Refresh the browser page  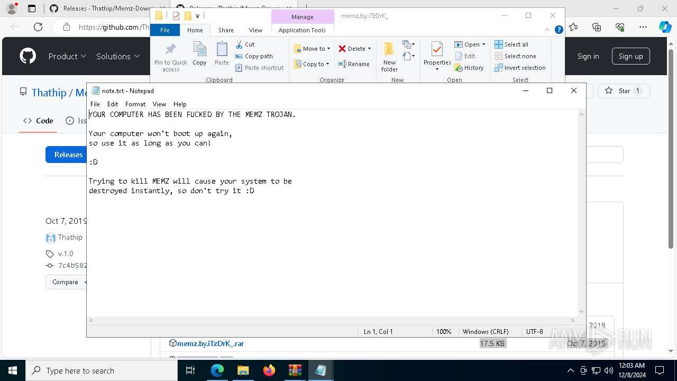(x=38, y=27)
